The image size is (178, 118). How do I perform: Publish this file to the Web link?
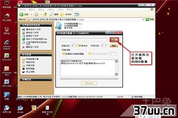coord(36,39)
